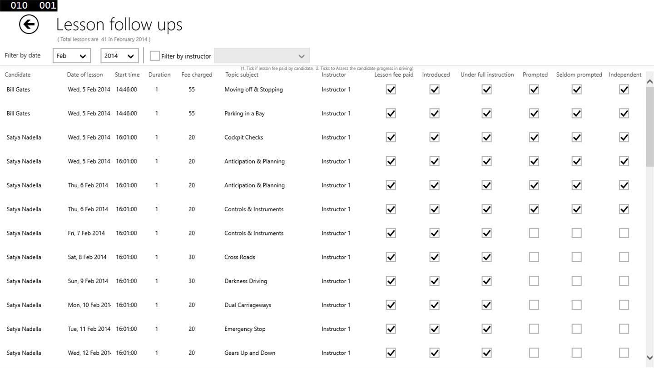Screen dimensions: 654x368
Task: Uncheck Under full instruction for Dual Carriageways
Action: click(487, 305)
